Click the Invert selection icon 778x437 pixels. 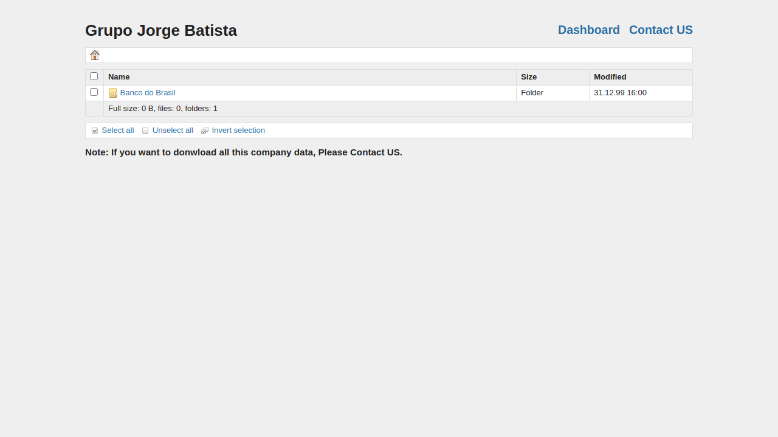(205, 130)
